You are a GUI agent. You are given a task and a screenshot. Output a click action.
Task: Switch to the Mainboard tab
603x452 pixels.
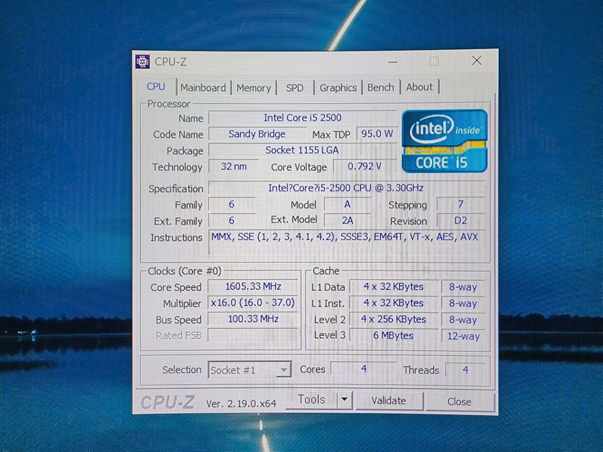pos(203,87)
